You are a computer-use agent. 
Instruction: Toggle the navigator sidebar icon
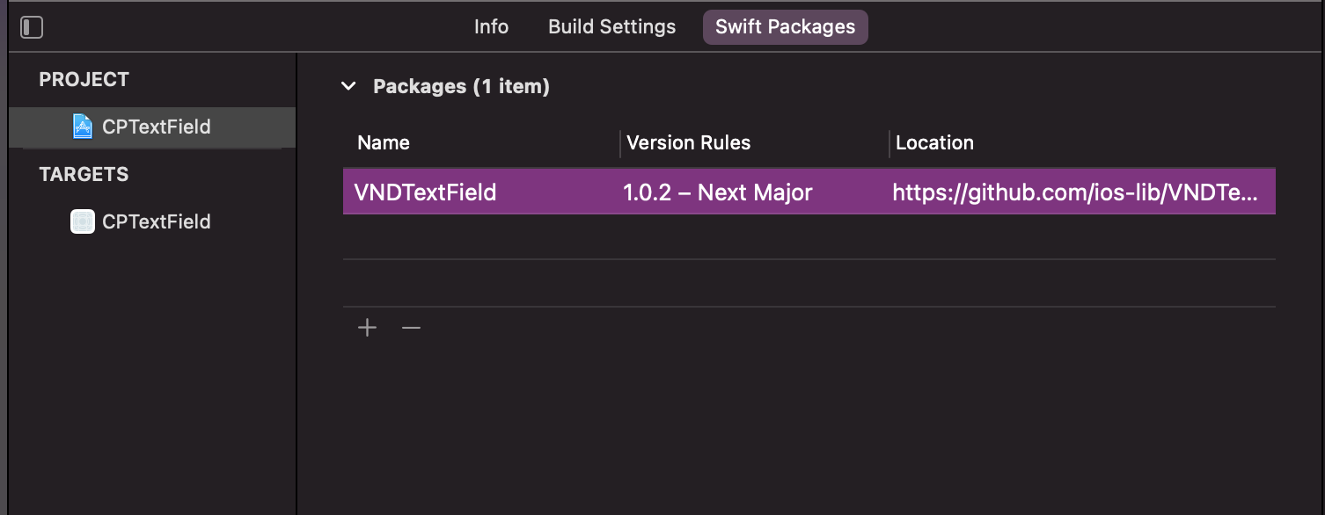pyautogui.click(x=31, y=26)
